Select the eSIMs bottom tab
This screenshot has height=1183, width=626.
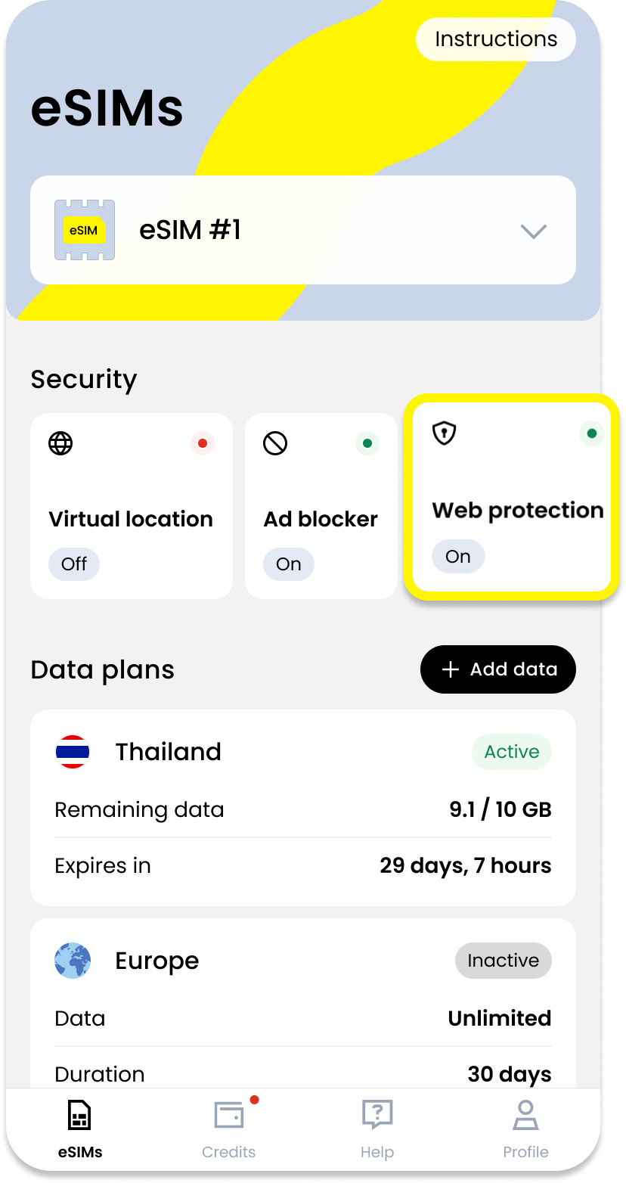[80, 1129]
